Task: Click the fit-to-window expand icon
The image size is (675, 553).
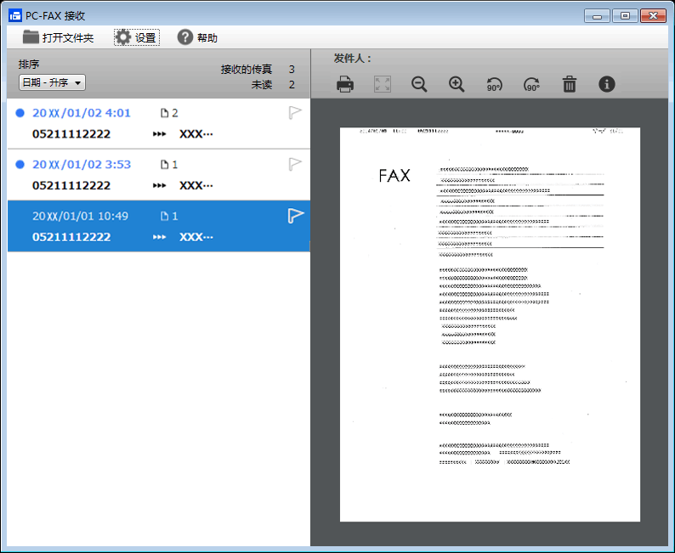Action: tap(383, 84)
